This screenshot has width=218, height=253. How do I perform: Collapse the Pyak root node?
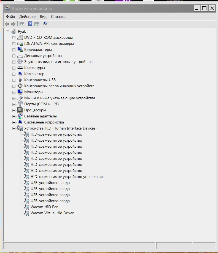pos(8,32)
